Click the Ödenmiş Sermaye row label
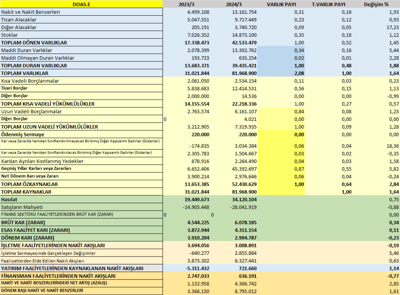 click(81, 134)
